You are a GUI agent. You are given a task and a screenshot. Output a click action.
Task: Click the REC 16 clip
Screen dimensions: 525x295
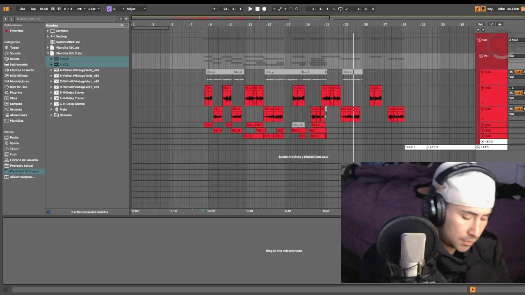tap(298, 125)
